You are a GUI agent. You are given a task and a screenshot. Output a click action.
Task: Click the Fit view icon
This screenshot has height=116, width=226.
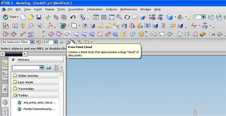tap(96, 17)
